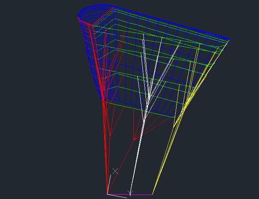Image resolution: width=259 pixels, height=199 pixels.
Task: Pick the right corner tip of blue edge
Action: click(228, 41)
